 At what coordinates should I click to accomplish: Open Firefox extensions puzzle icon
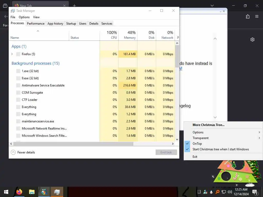coord(248,16)
